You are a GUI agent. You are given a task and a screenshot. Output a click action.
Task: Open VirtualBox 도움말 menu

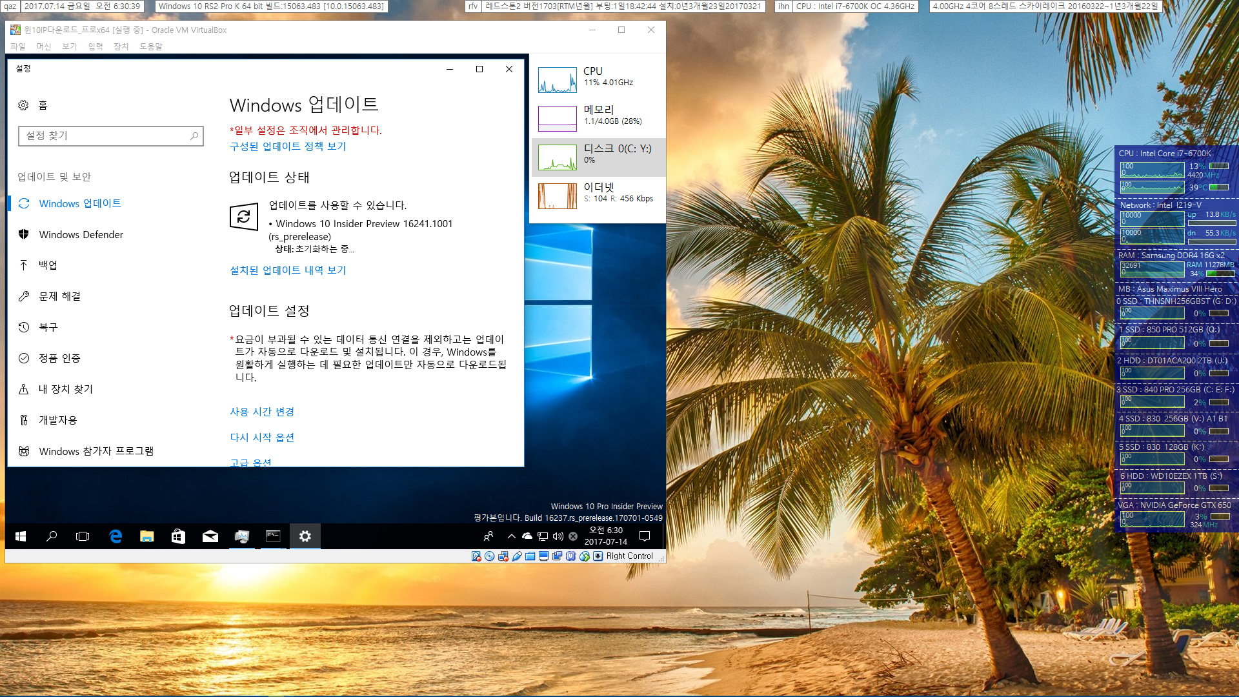click(151, 46)
